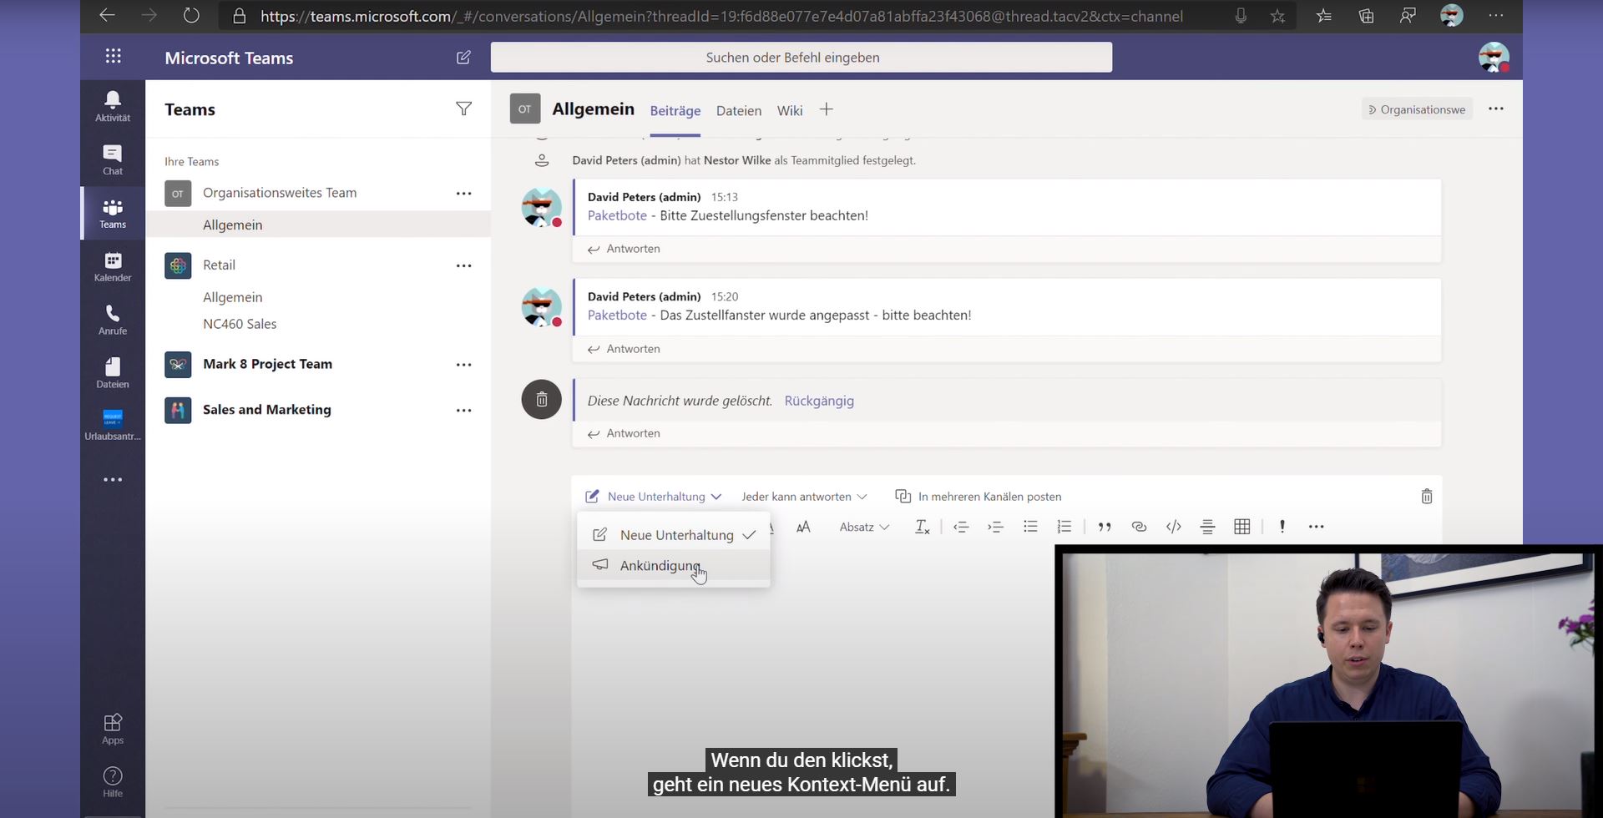Click the Anrufe icon
Screen dimensions: 1603x818
tap(112, 318)
